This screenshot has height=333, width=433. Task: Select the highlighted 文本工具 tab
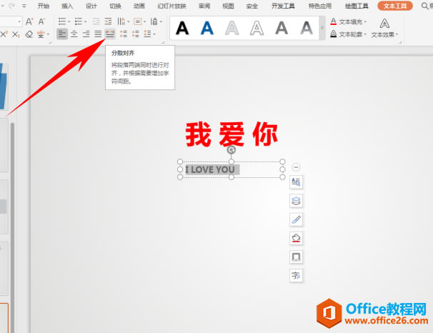(x=395, y=6)
